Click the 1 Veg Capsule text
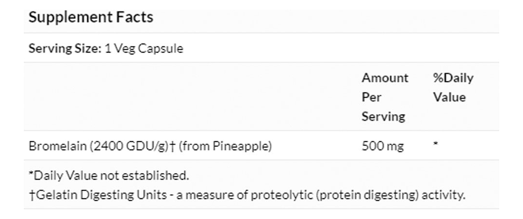Image resolution: width=523 pixels, height=219 pixels. pyautogui.click(x=144, y=49)
